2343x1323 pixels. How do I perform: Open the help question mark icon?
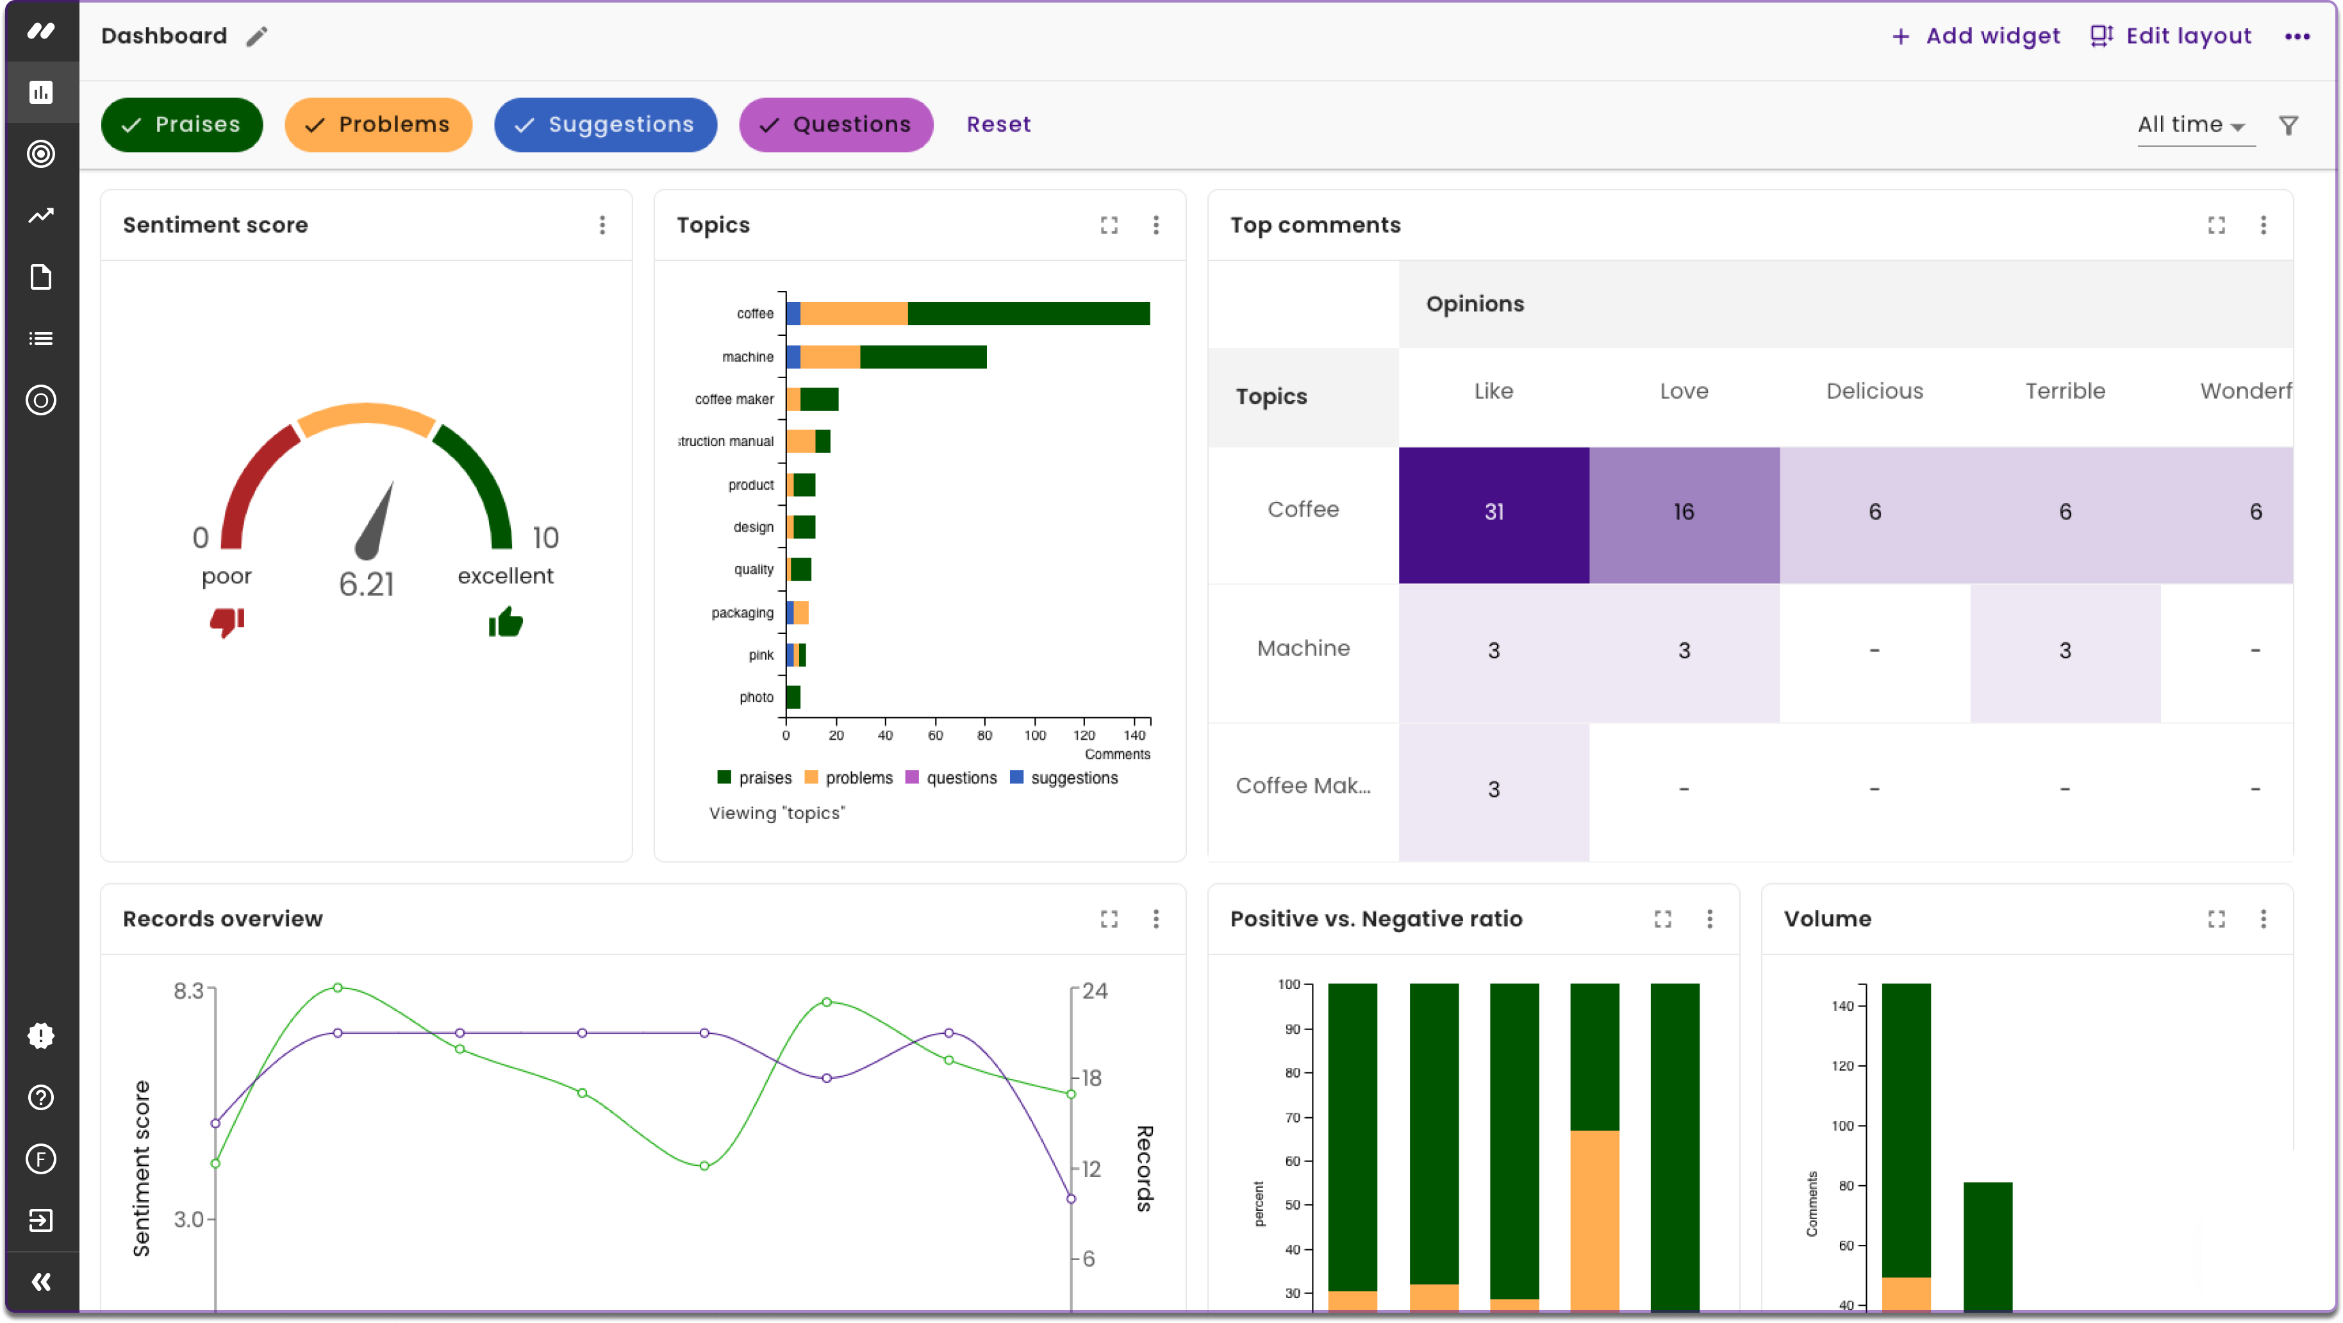pyautogui.click(x=41, y=1097)
